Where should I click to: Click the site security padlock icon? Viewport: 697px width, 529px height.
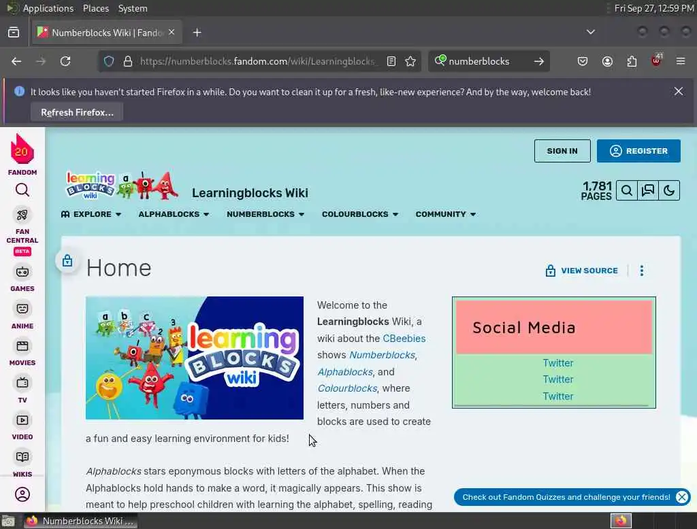pyautogui.click(x=128, y=61)
